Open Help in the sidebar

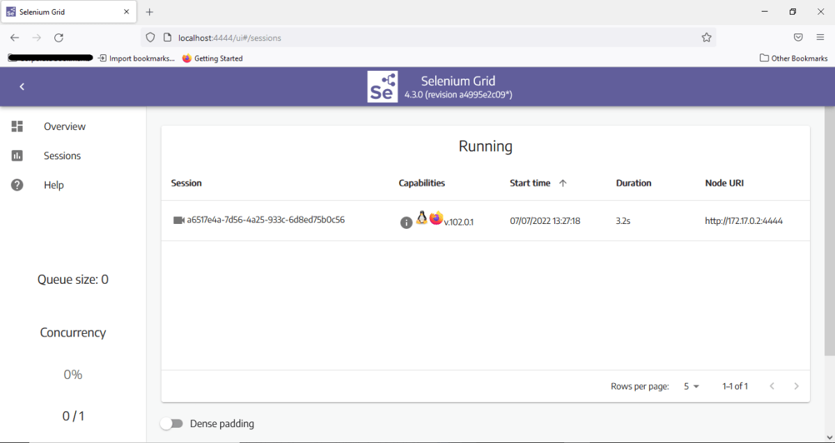(54, 185)
